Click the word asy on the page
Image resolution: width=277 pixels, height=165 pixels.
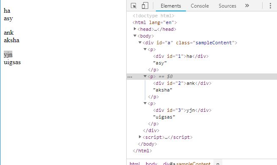(x=8, y=19)
